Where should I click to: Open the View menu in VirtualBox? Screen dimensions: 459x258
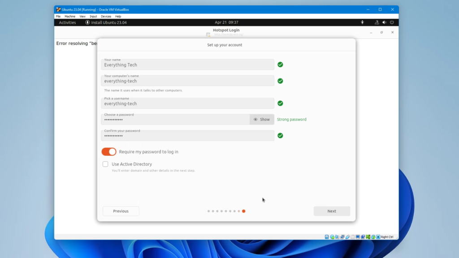point(82,17)
